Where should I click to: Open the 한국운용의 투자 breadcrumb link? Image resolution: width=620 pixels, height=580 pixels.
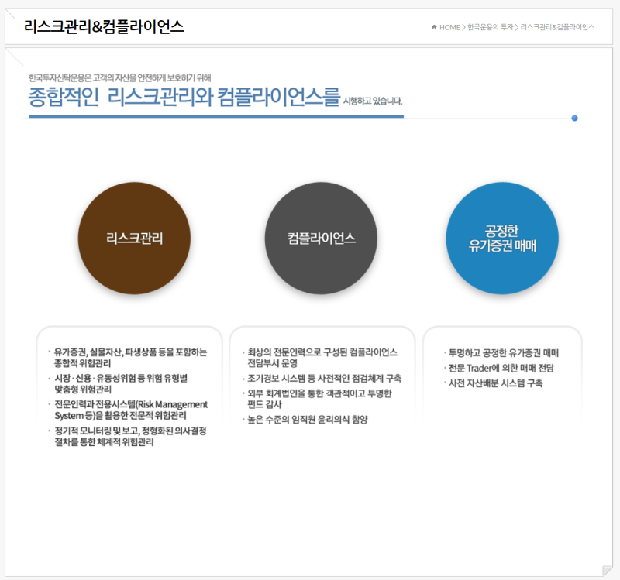490,27
